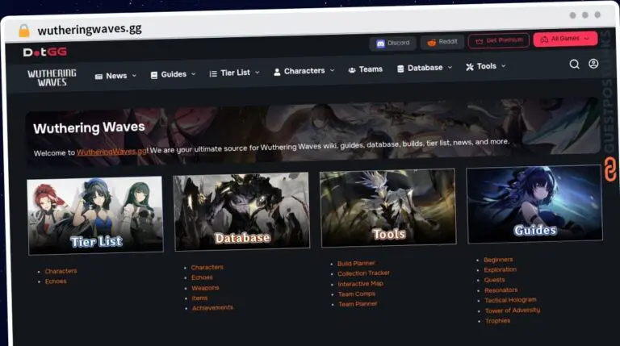This screenshot has height=346, width=620.
Task: Click the Teams group icon
Action: coord(352,70)
